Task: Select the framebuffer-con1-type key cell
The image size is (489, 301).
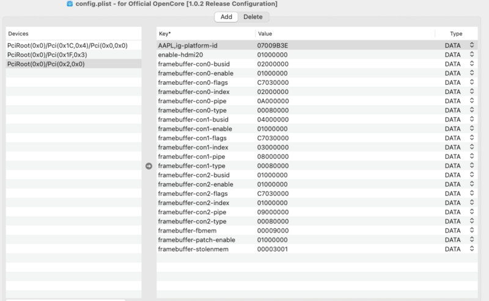Action: 192,166
